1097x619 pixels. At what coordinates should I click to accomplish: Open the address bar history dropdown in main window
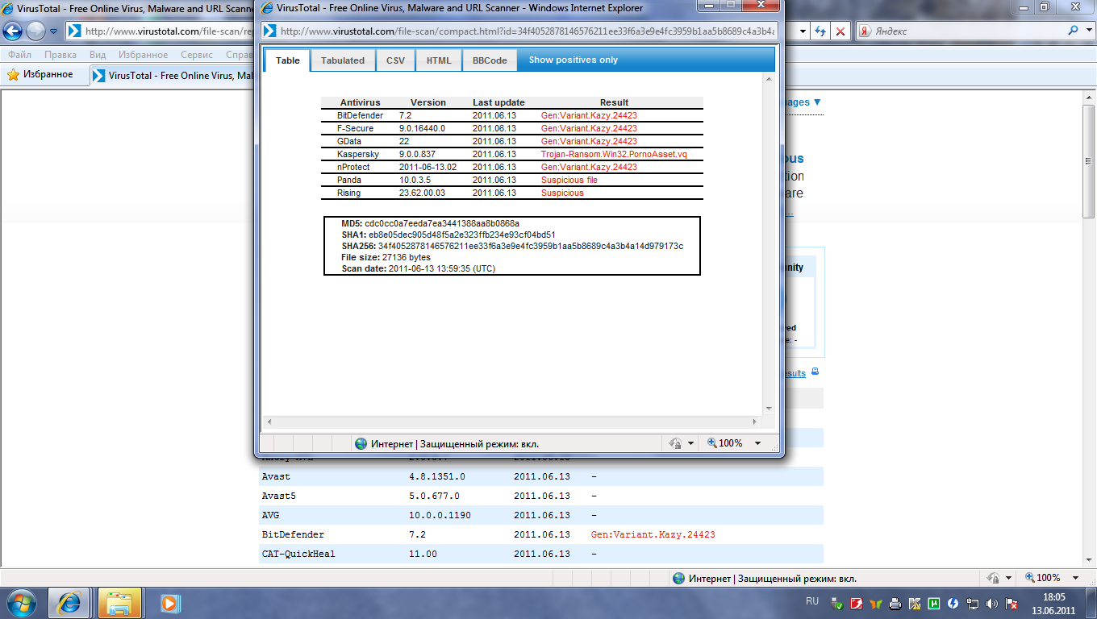click(802, 31)
